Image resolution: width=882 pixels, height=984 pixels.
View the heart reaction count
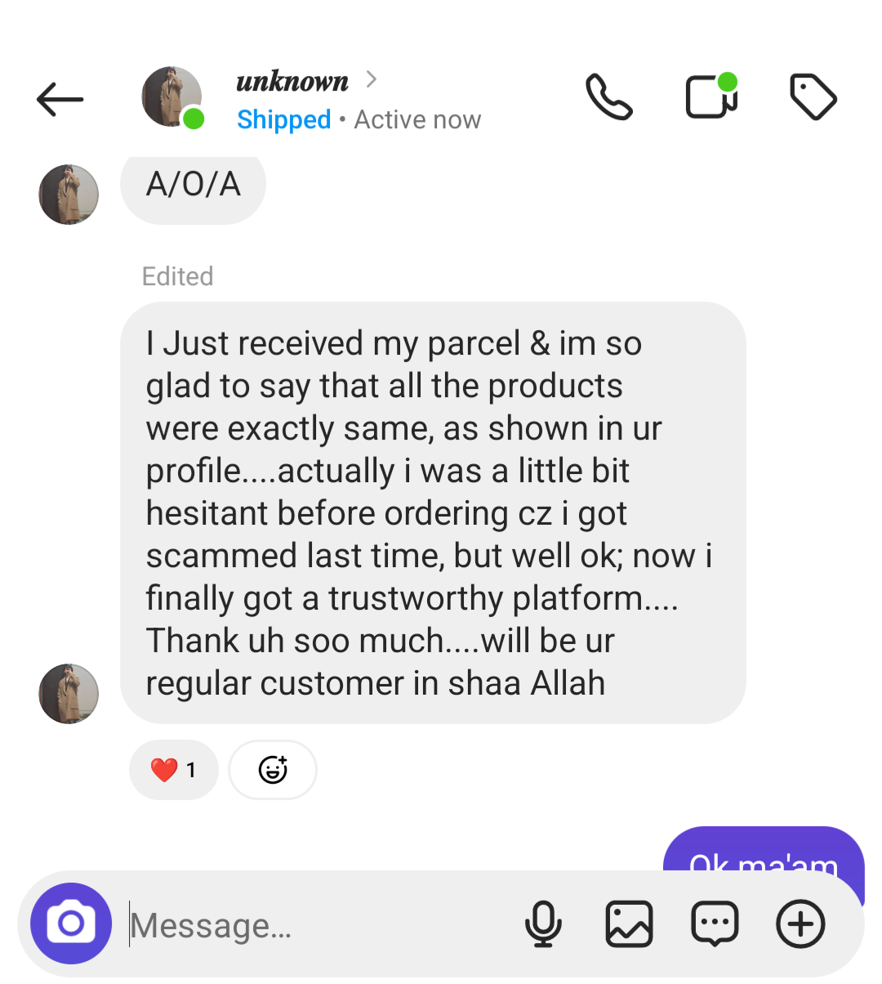[x=174, y=770]
